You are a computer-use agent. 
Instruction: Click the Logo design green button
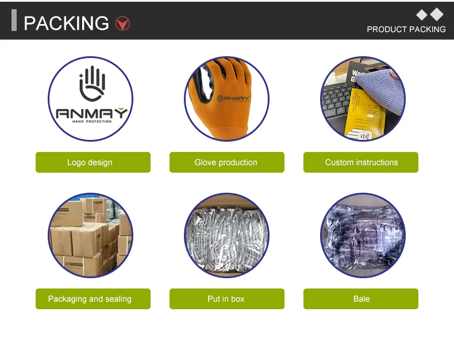[93, 162]
